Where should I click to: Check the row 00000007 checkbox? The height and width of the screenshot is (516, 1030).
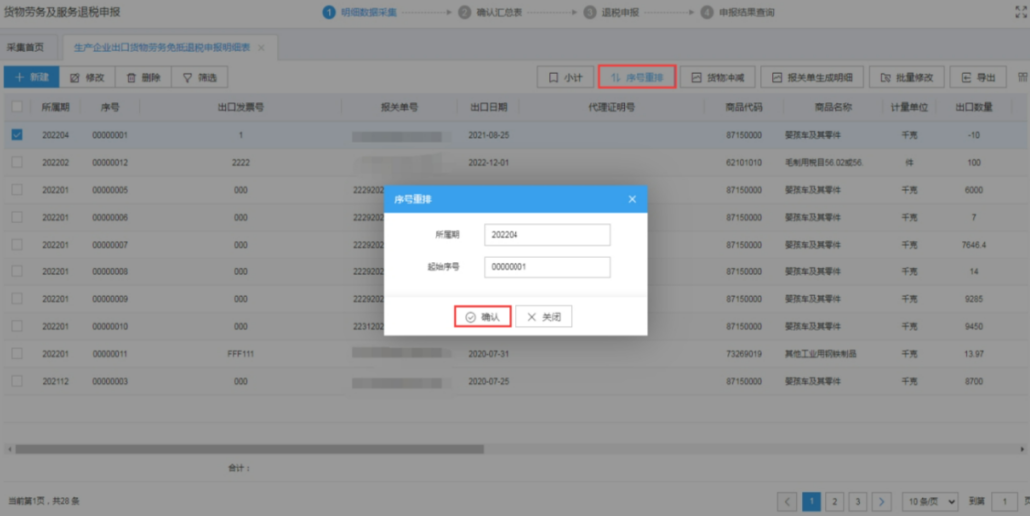[x=17, y=245]
